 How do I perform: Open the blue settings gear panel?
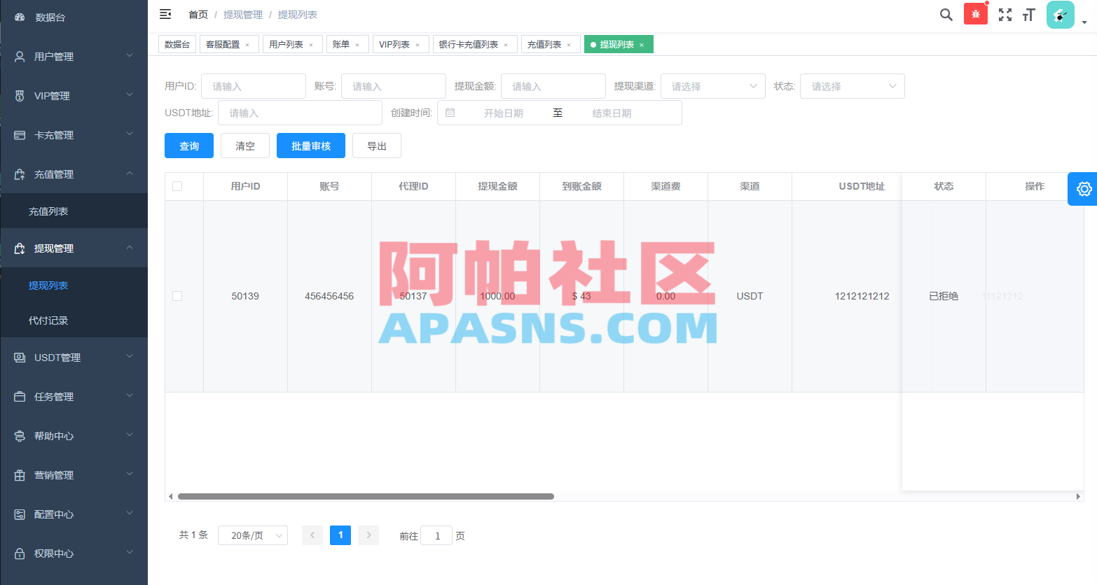tap(1084, 189)
